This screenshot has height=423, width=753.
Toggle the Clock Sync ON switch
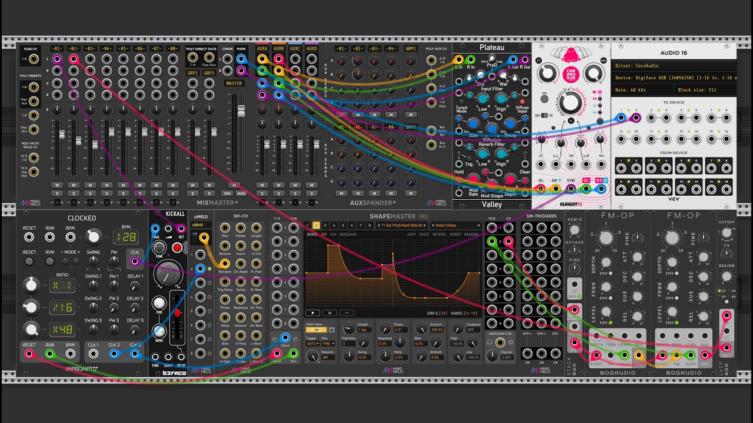coord(316,330)
